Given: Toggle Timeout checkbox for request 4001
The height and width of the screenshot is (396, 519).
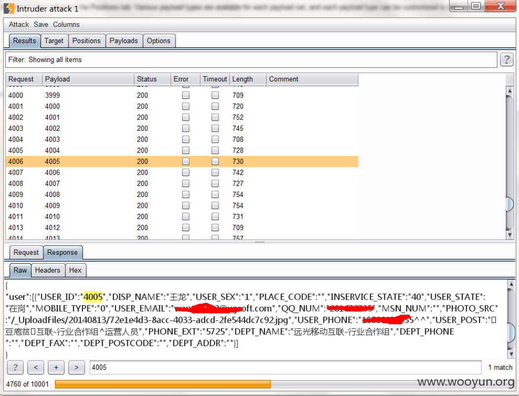Looking at the screenshot, I should [x=215, y=106].
